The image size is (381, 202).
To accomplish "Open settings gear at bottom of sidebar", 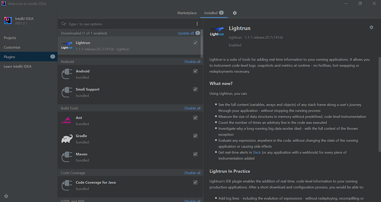I will [x=6, y=196].
